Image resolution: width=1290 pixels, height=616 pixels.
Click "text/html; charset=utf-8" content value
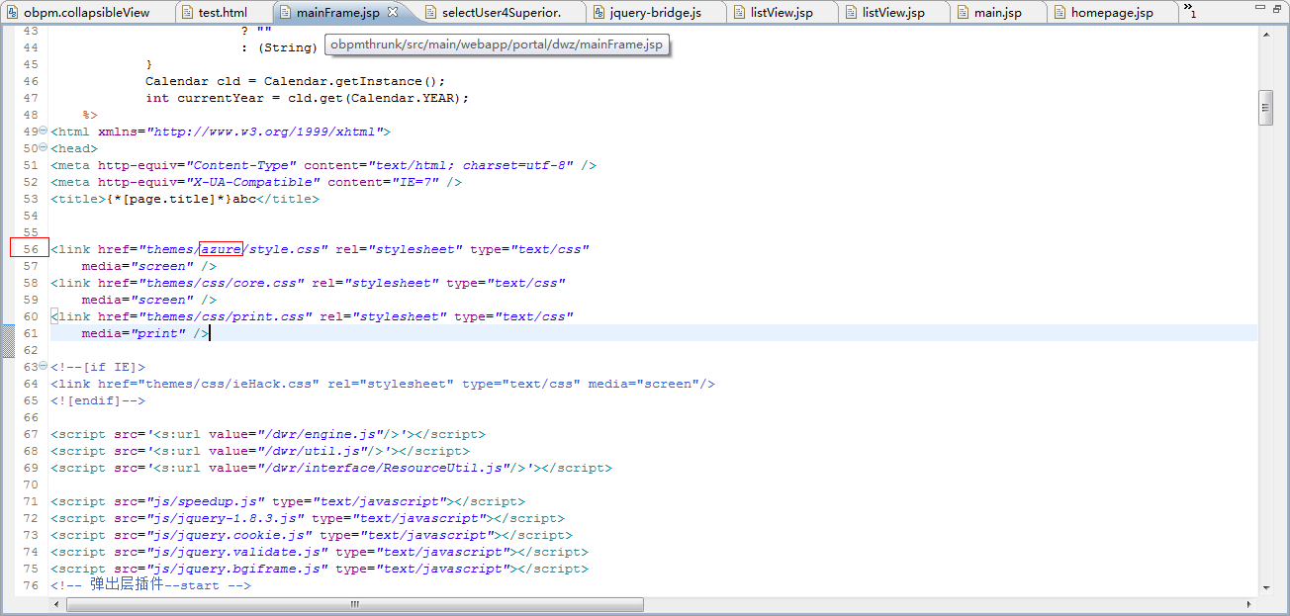[471, 165]
